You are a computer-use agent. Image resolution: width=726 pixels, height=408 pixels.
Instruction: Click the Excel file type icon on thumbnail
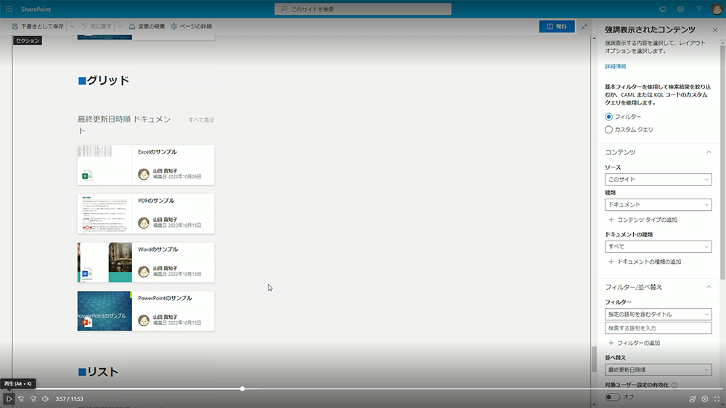[x=86, y=175]
